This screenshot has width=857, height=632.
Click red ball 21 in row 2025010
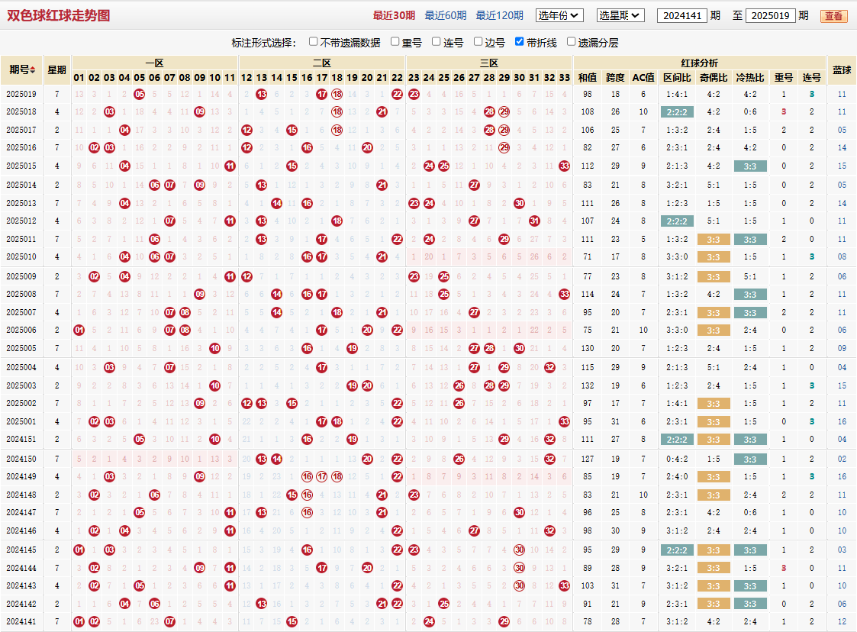pos(382,256)
